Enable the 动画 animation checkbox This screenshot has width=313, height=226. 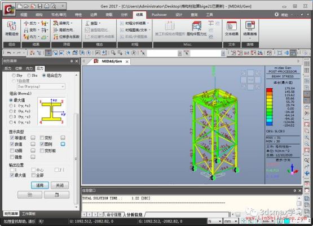[x=12, y=151]
